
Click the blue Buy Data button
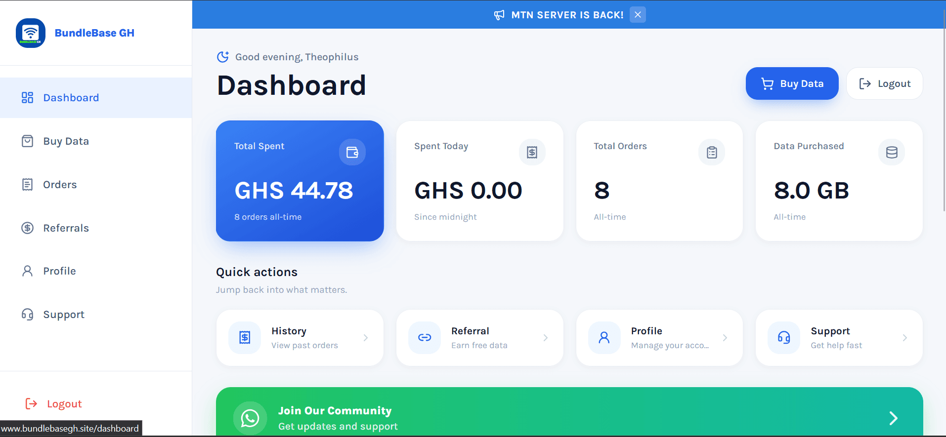pos(792,83)
